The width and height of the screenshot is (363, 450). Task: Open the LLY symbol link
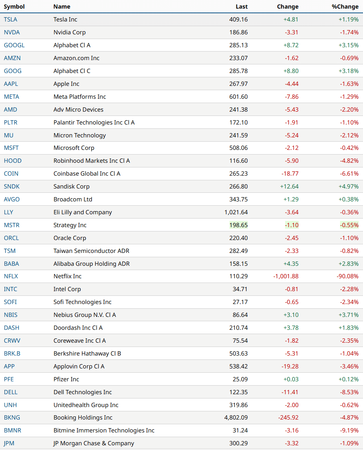[x=9, y=212]
